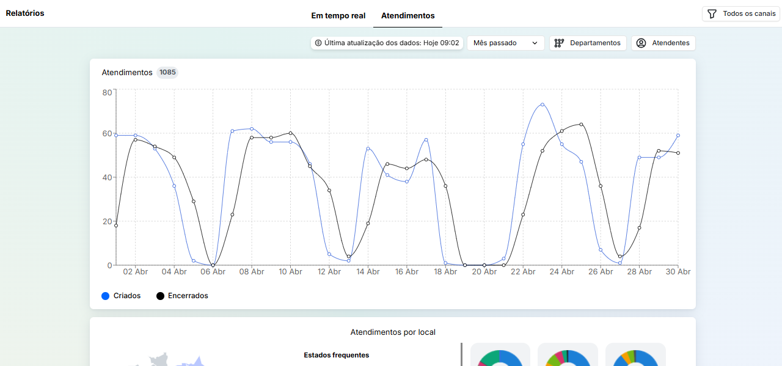Click the 1085 total count badge
Viewport: 782px width, 366px height.
(167, 73)
